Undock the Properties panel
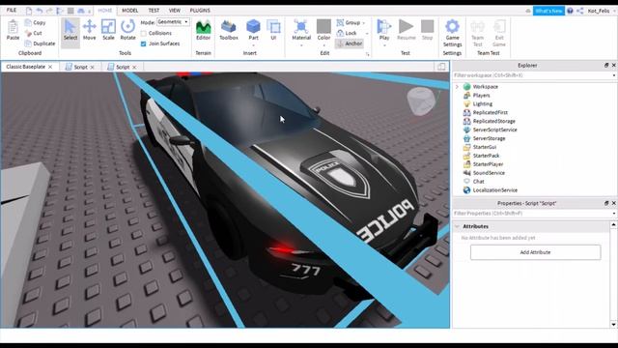The height and width of the screenshot is (348, 618). [x=606, y=203]
